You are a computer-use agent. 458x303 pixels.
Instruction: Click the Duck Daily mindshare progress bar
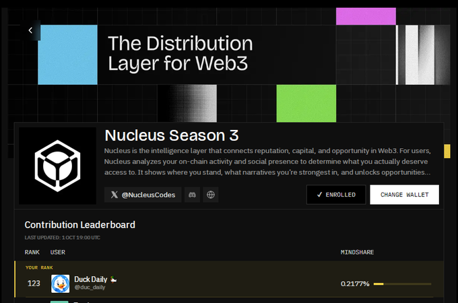[x=402, y=283]
